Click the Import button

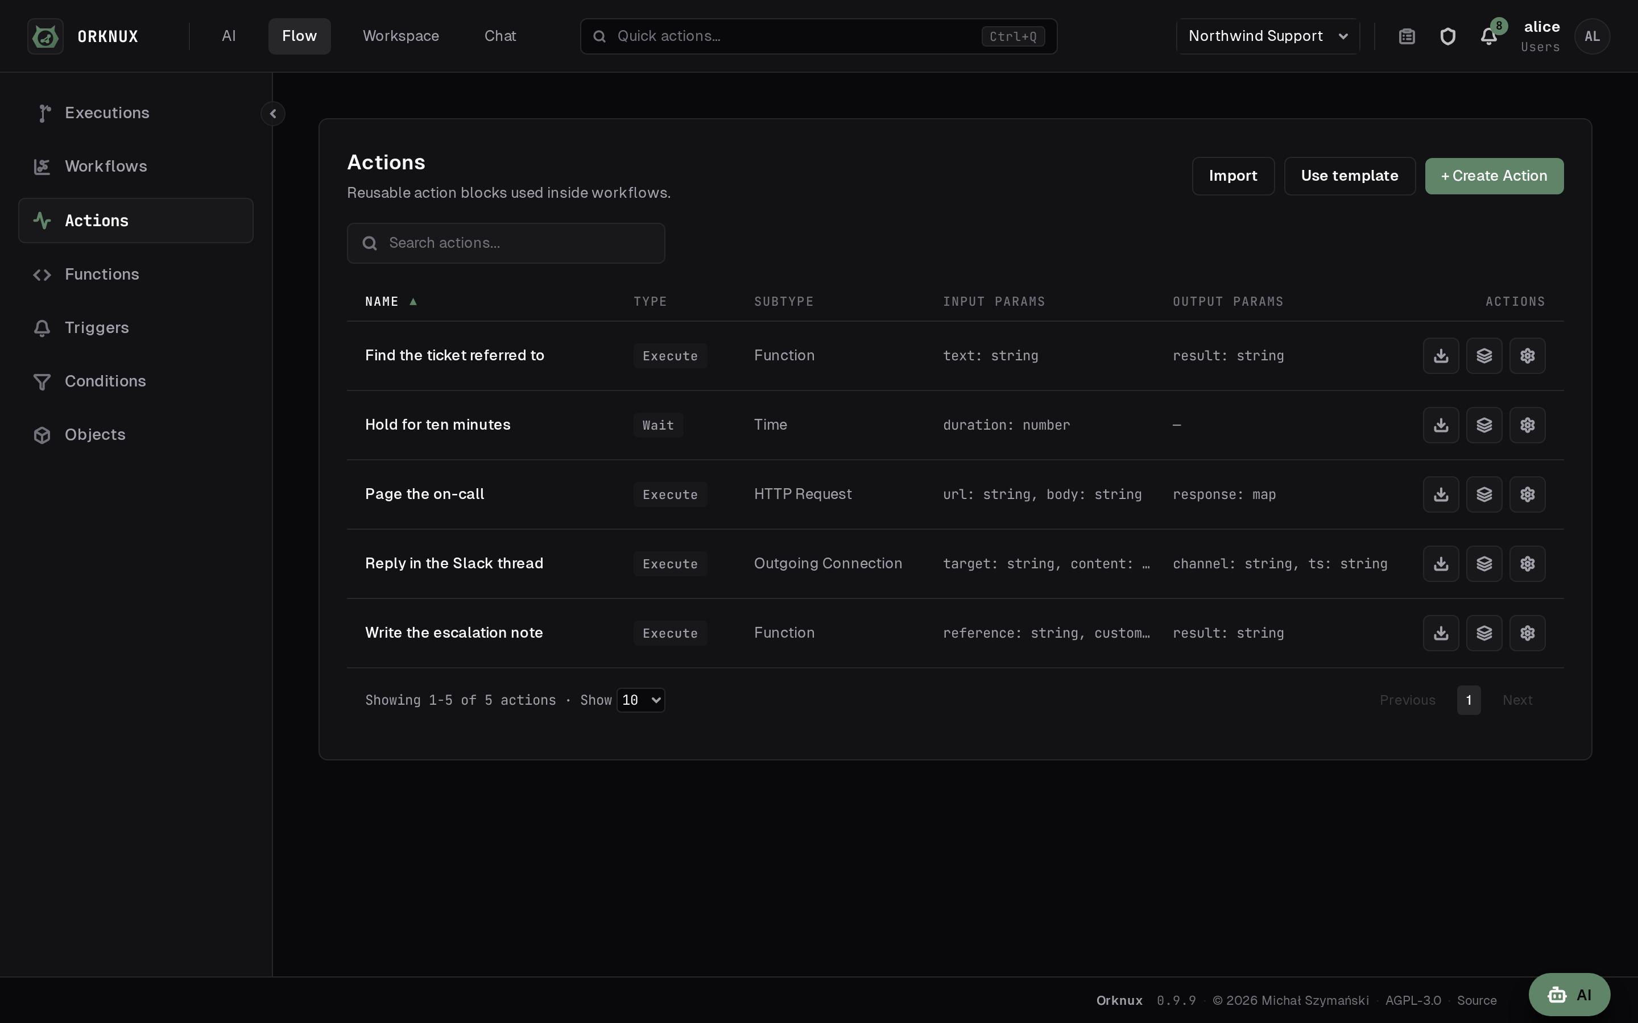[x=1232, y=176]
